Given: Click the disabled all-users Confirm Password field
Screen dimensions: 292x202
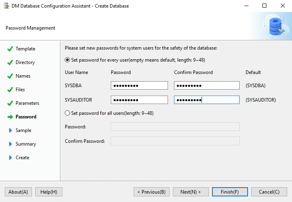Looking at the screenshot, I should pyautogui.click(x=175, y=141).
